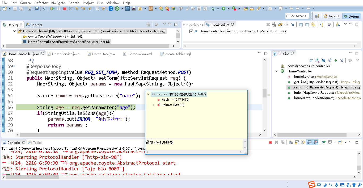Stop the server from the Console toolbar
Viewport: 363px width, 188px height.
click(x=270, y=142)
